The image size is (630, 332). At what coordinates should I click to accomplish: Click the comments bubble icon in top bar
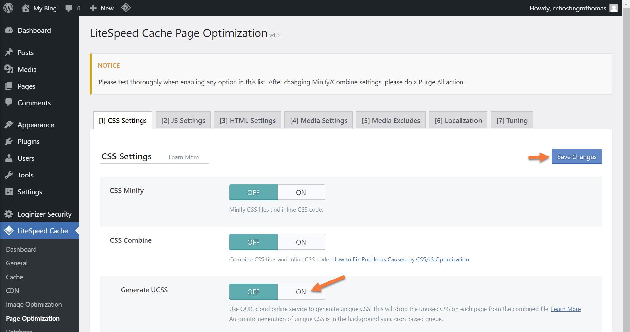point(69,8)
